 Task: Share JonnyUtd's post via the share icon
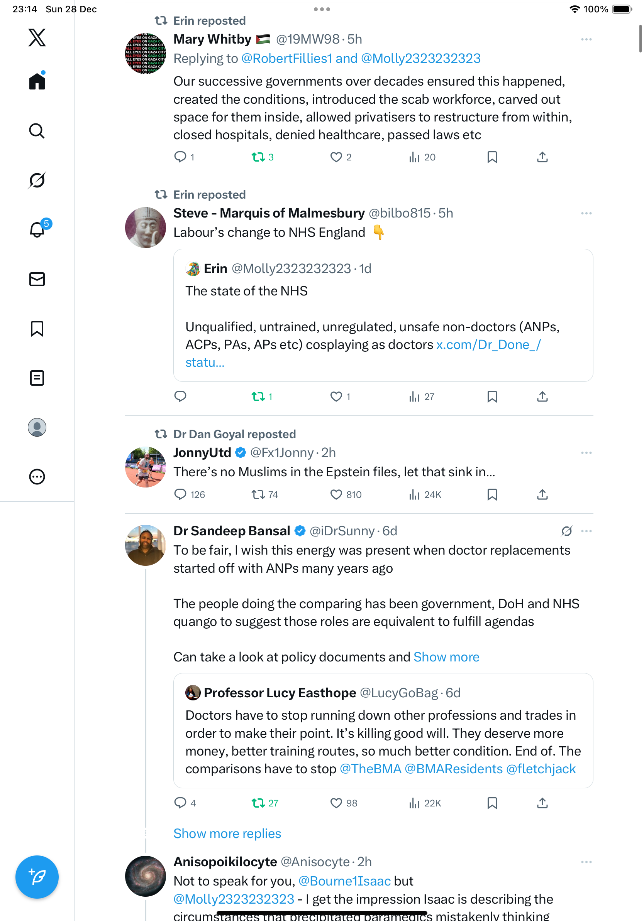[542, 494]
